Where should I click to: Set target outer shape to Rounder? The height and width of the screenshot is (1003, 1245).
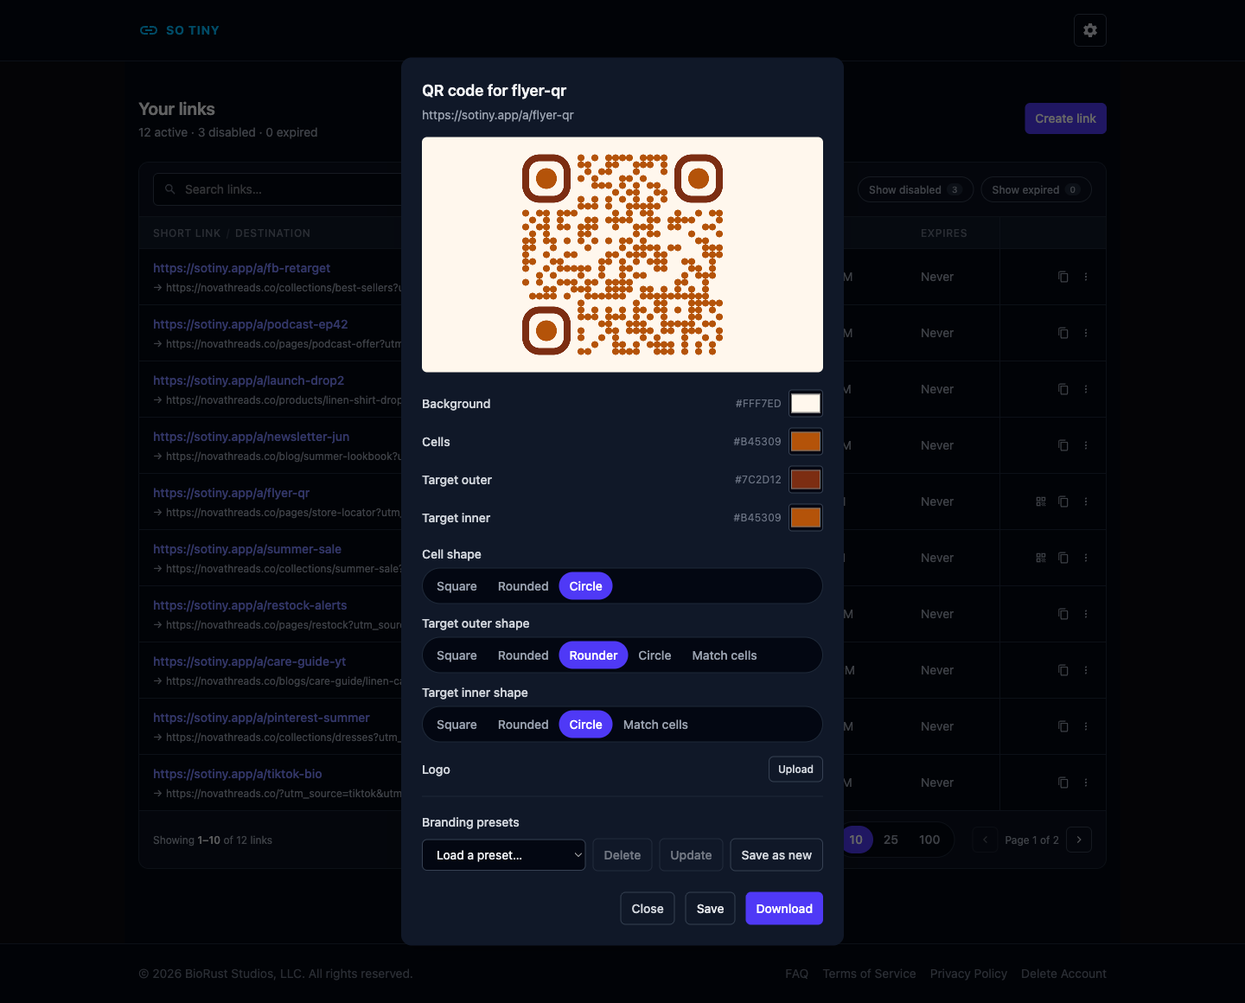coord(593,655)
